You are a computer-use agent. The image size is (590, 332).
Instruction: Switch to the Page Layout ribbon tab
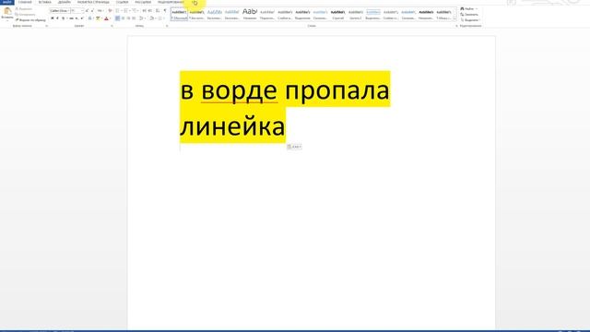pyautogui.click(x=93, y=2)
